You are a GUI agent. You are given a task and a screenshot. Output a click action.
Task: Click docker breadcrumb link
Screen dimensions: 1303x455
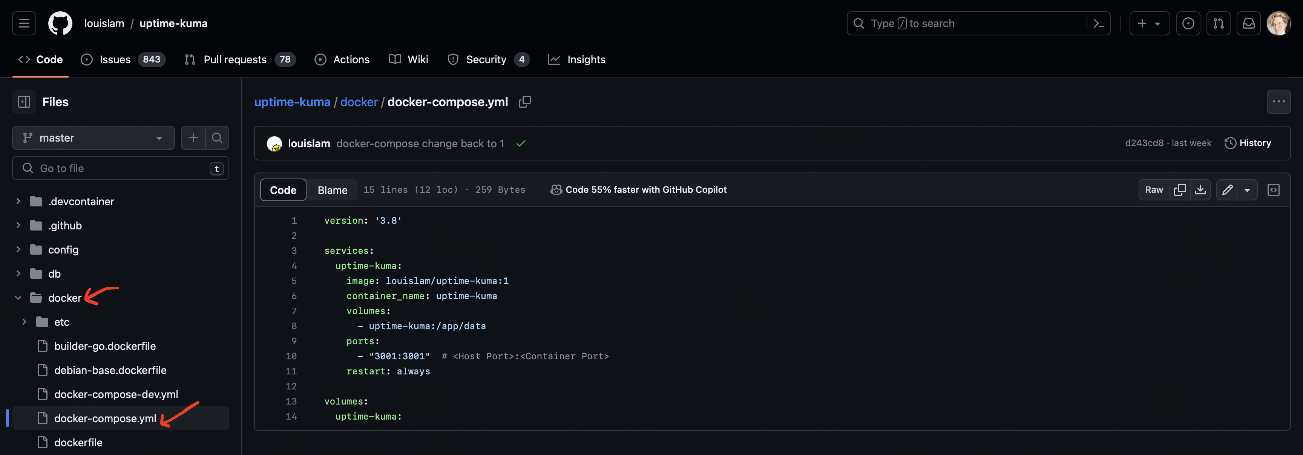pyautogui.click(x=359, y=102)
